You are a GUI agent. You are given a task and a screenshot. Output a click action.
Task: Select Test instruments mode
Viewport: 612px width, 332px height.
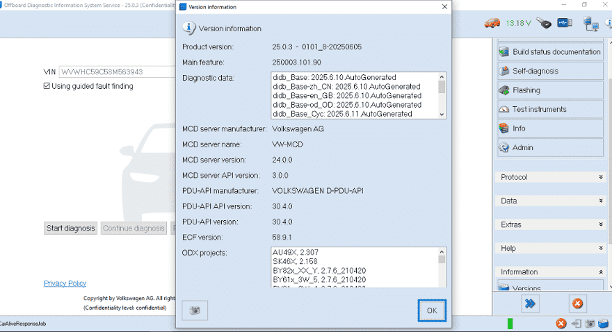(x=550, y=109)
